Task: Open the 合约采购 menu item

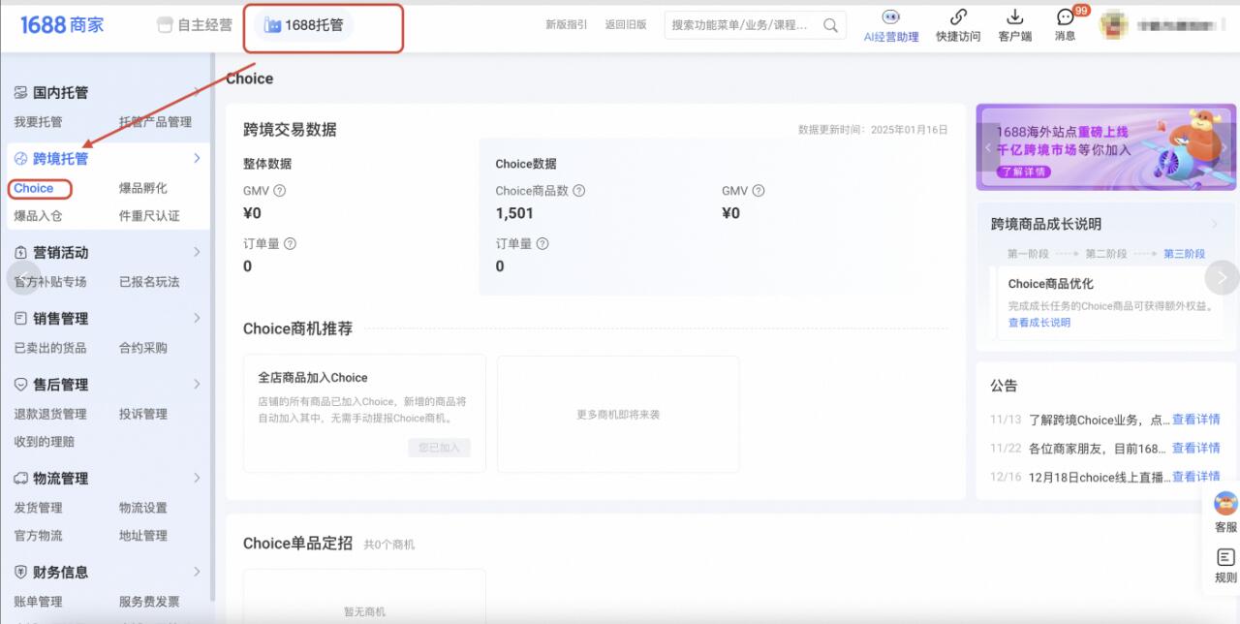Action: point(143,348)
